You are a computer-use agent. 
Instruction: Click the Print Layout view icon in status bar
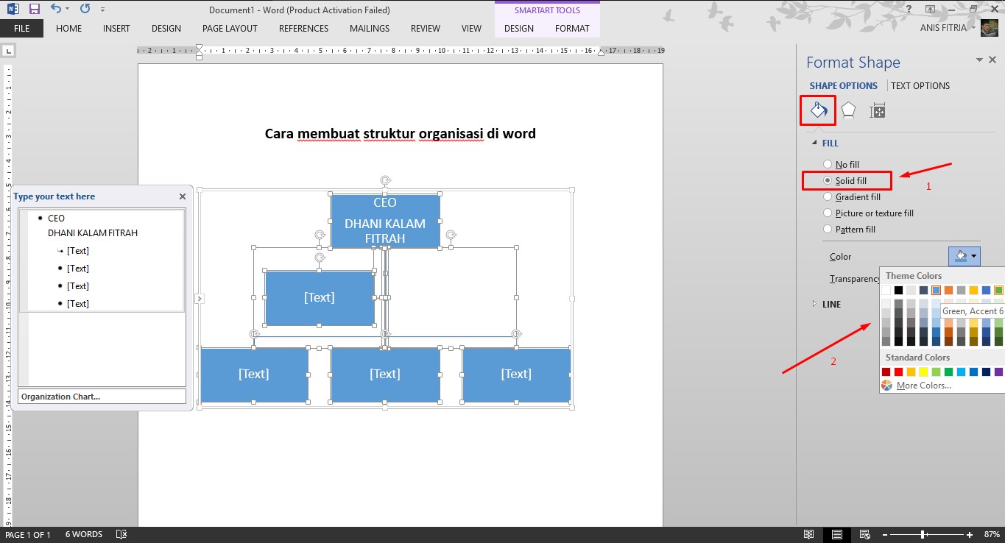837,534
